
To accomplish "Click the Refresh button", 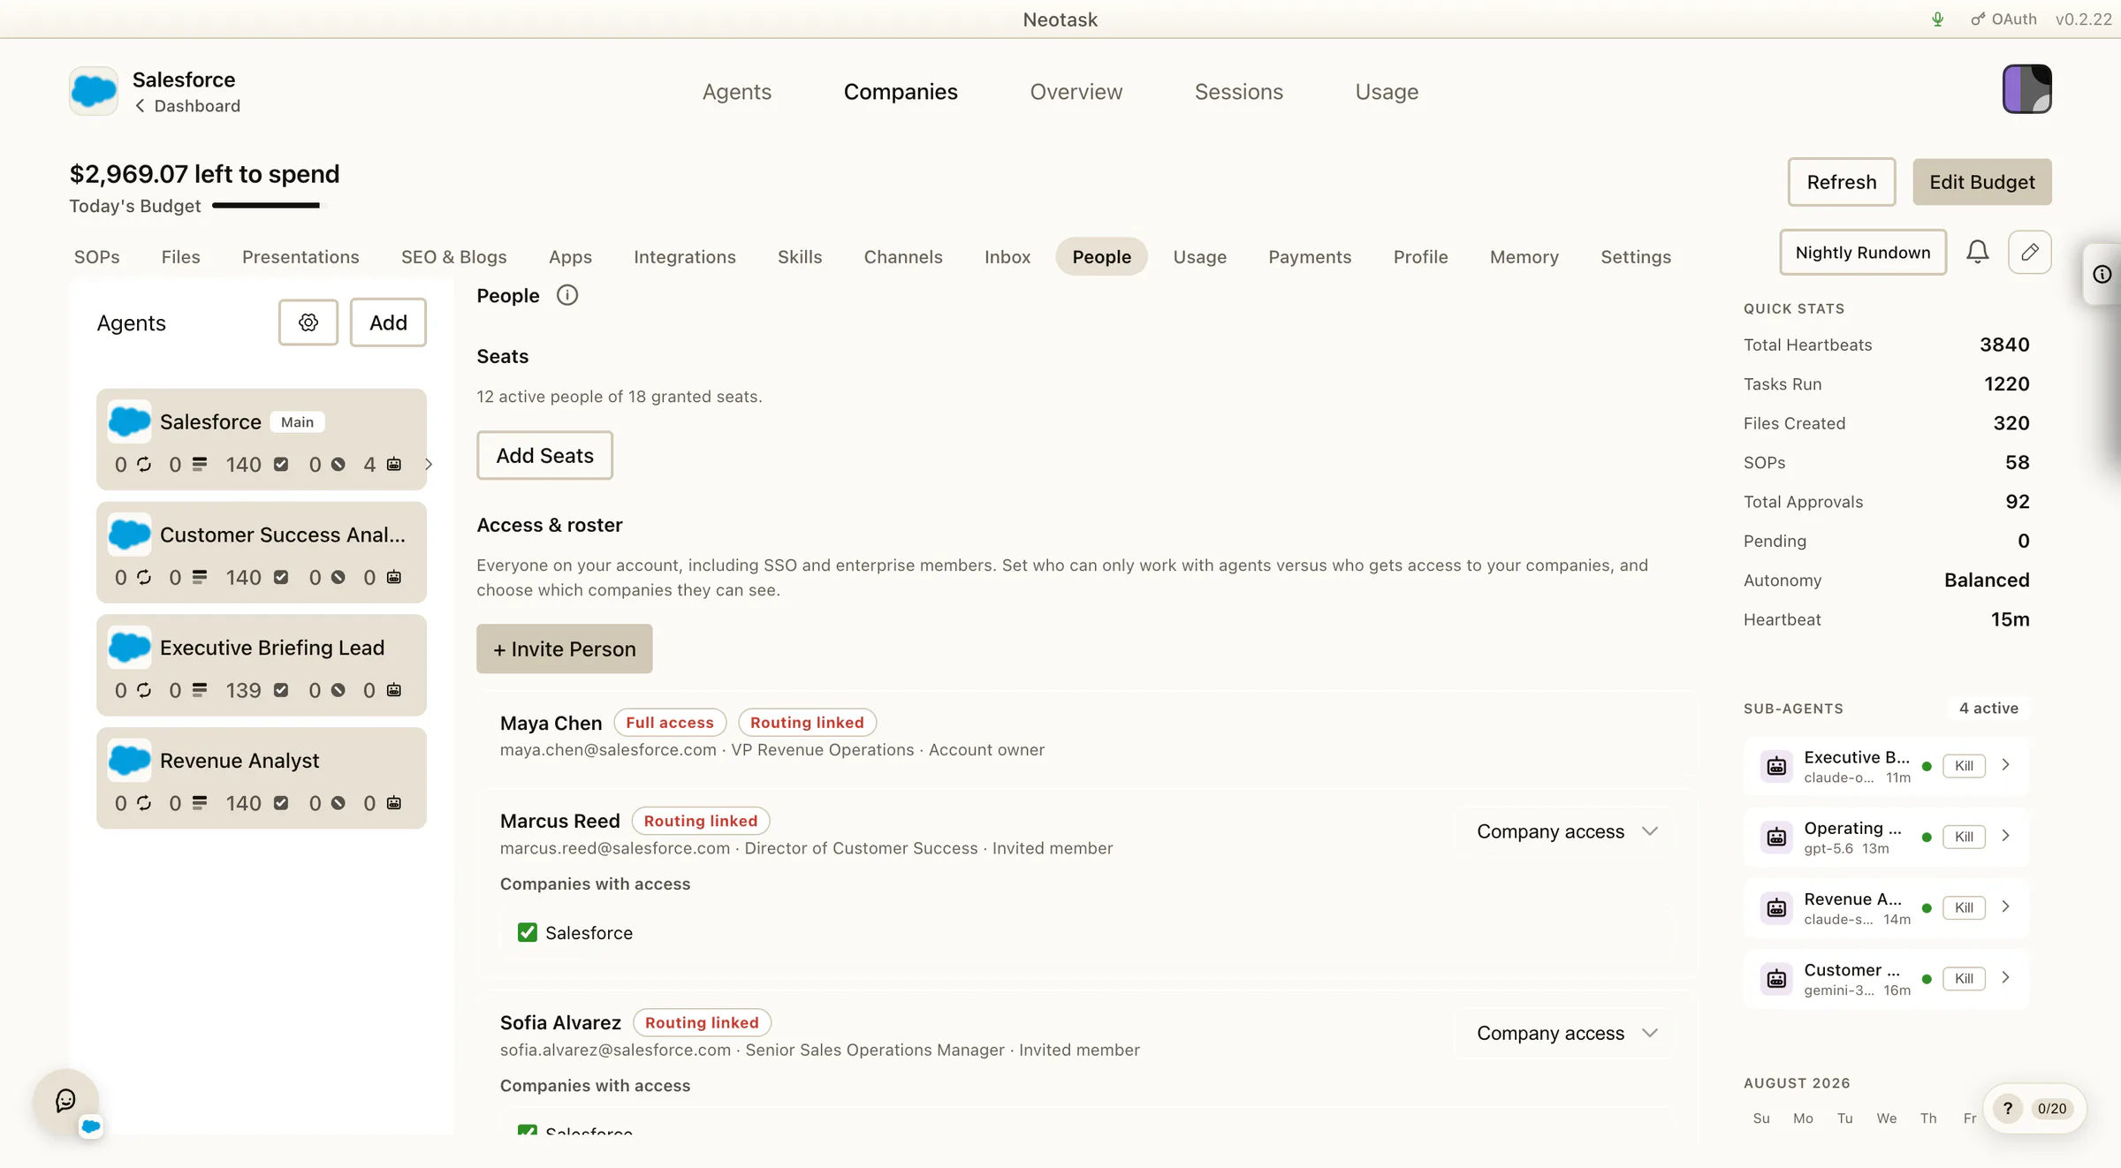I will (1842, 182).
